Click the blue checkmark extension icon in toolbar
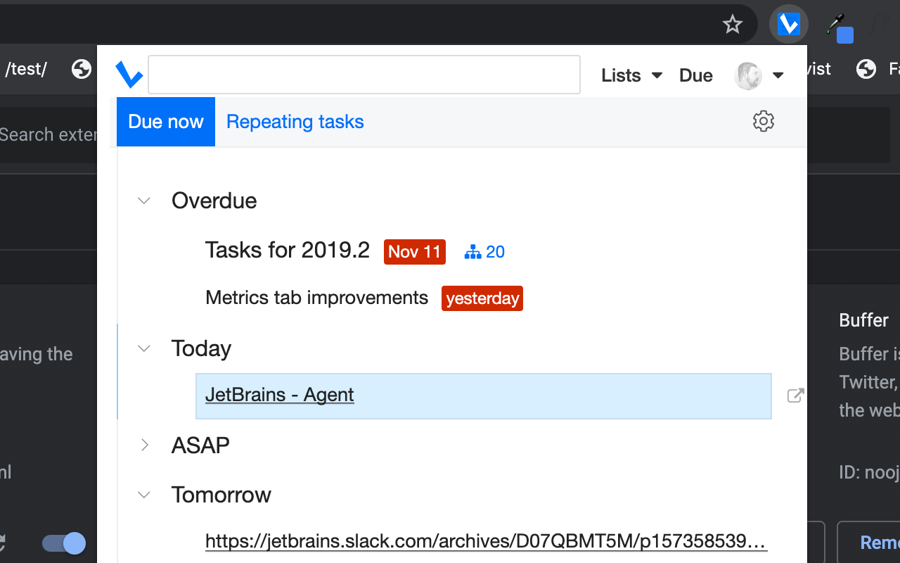Image resolution: width=900 pixels, height=563 pixels. pyautogui.click(x=788, y=25)
